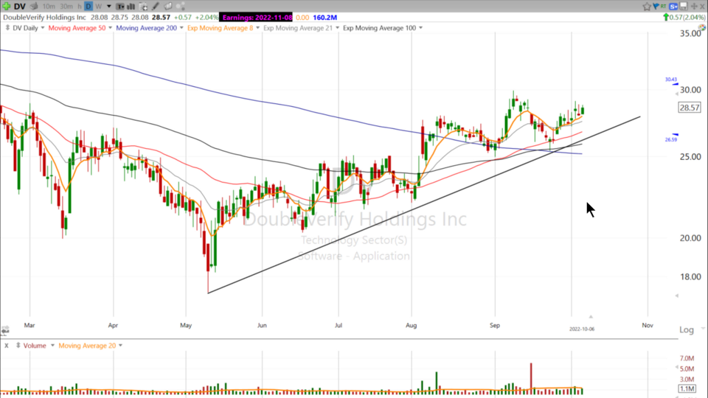Click the star favorite icon
This screenshot has height=398, width=708.
(x=647, y=7)
